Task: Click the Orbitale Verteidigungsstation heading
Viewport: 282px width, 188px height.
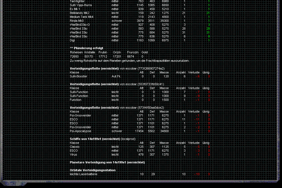Action: click(x=93, y=170)
